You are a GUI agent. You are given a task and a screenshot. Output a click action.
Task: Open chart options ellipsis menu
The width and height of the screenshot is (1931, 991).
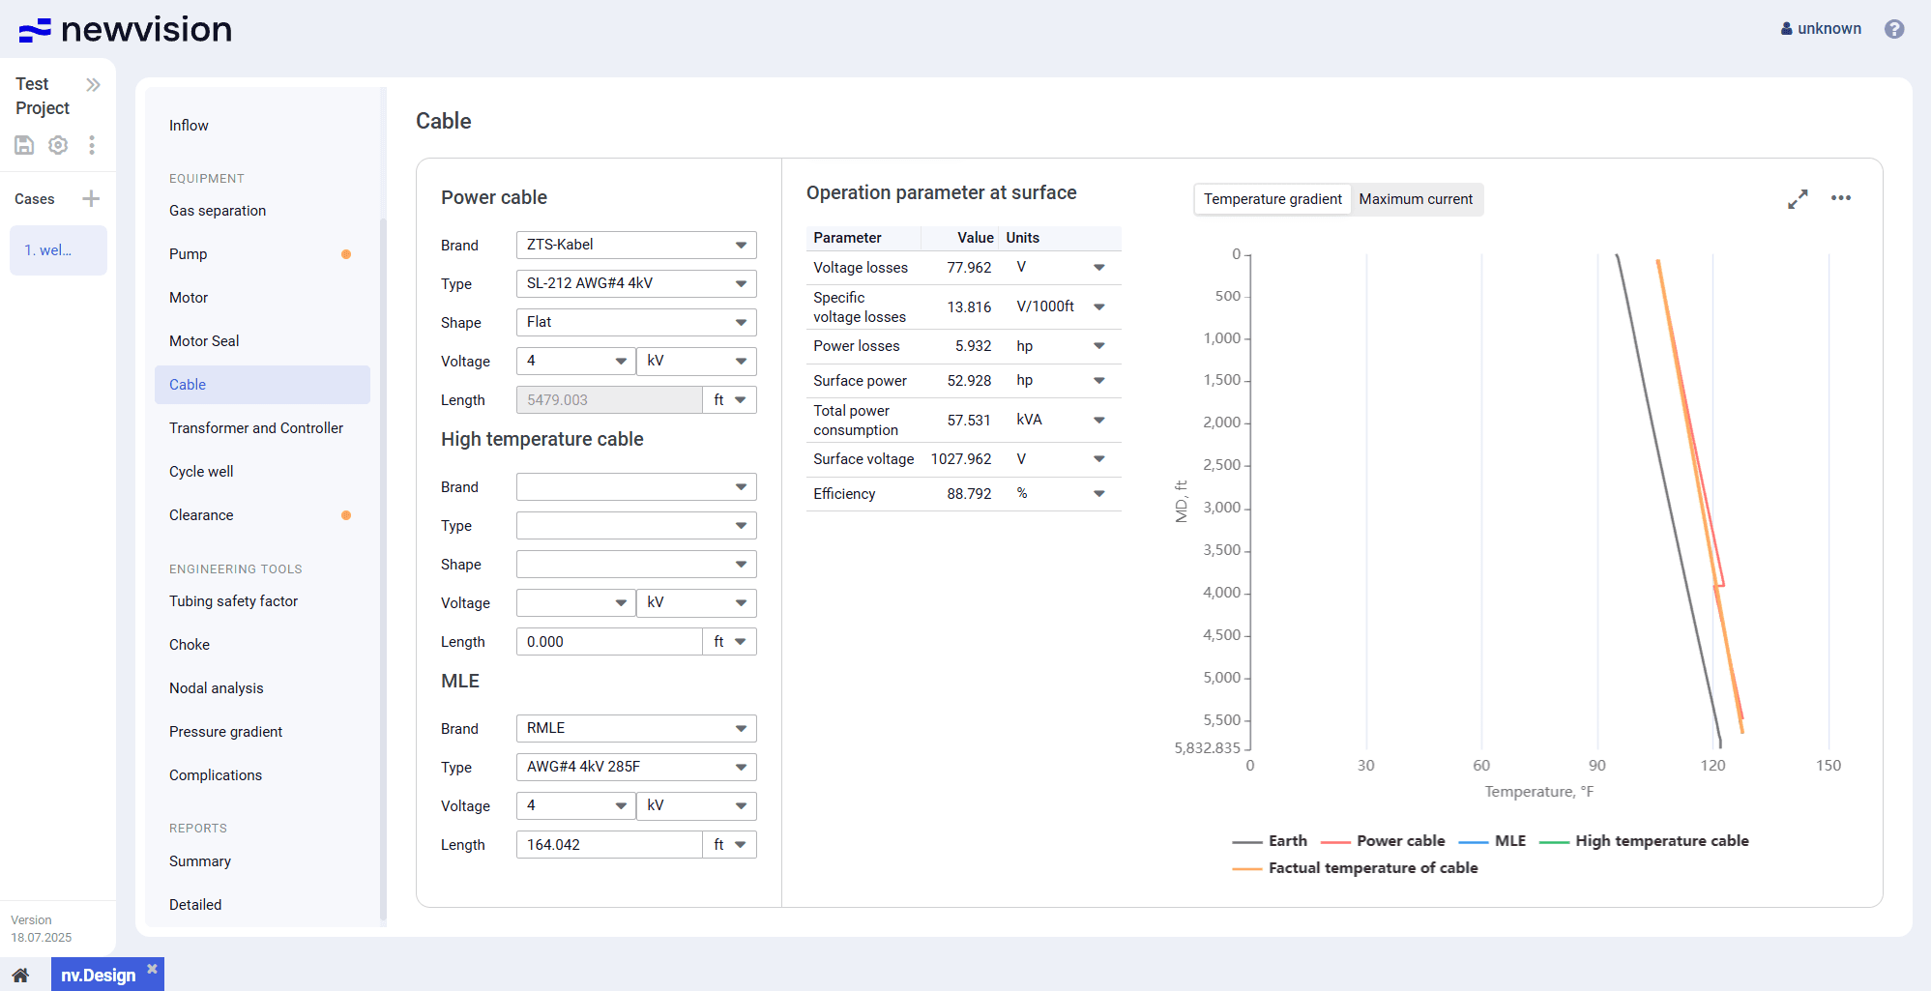click(x=1841, y=198)
